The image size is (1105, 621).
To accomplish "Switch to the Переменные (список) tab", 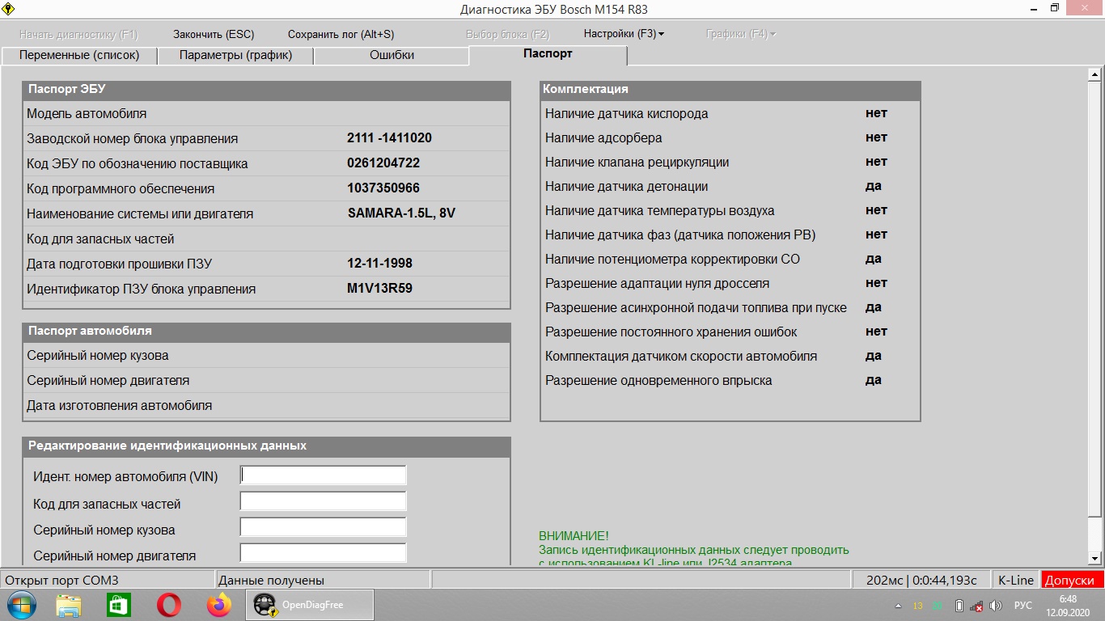I will pos(79,55).
